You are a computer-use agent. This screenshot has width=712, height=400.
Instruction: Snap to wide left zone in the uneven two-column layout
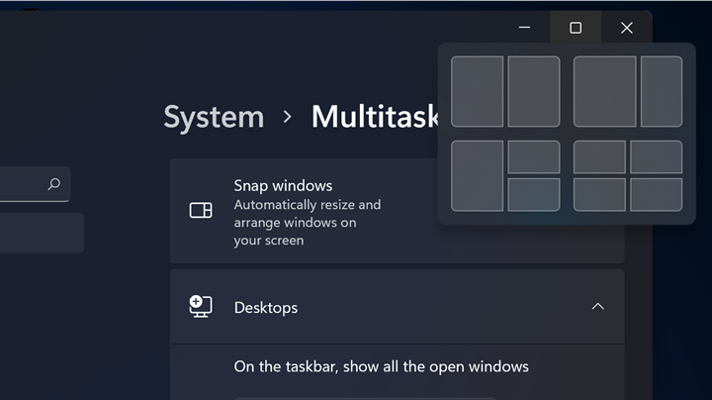[605, 91]
